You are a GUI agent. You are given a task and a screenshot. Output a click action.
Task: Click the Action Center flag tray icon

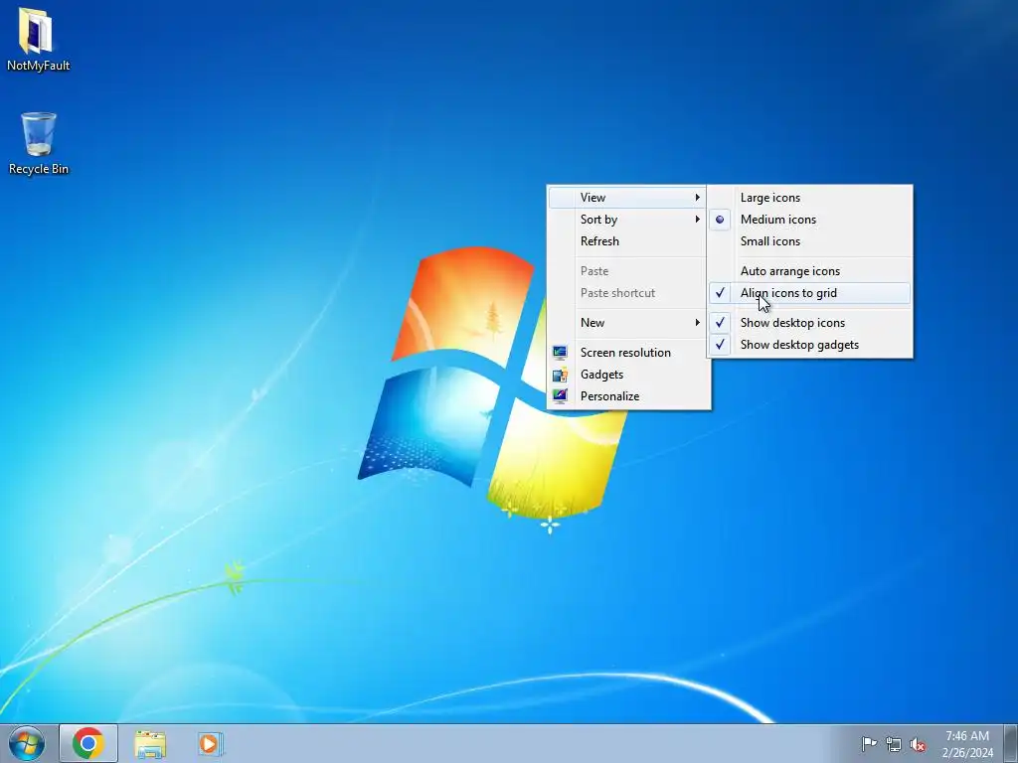click(x=869, y=743)
